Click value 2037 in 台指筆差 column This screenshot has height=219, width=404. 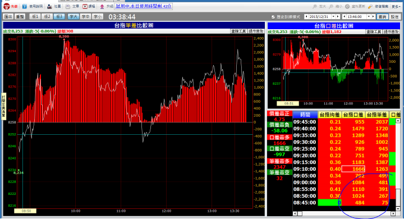tap(382, 122)
